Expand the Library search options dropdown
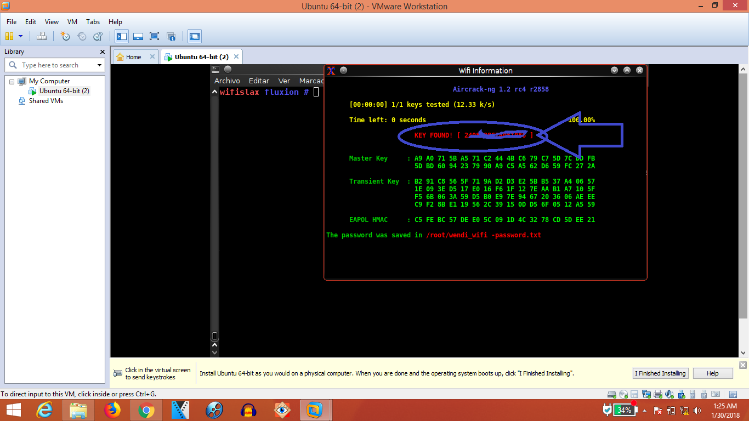 coord(100,65)
